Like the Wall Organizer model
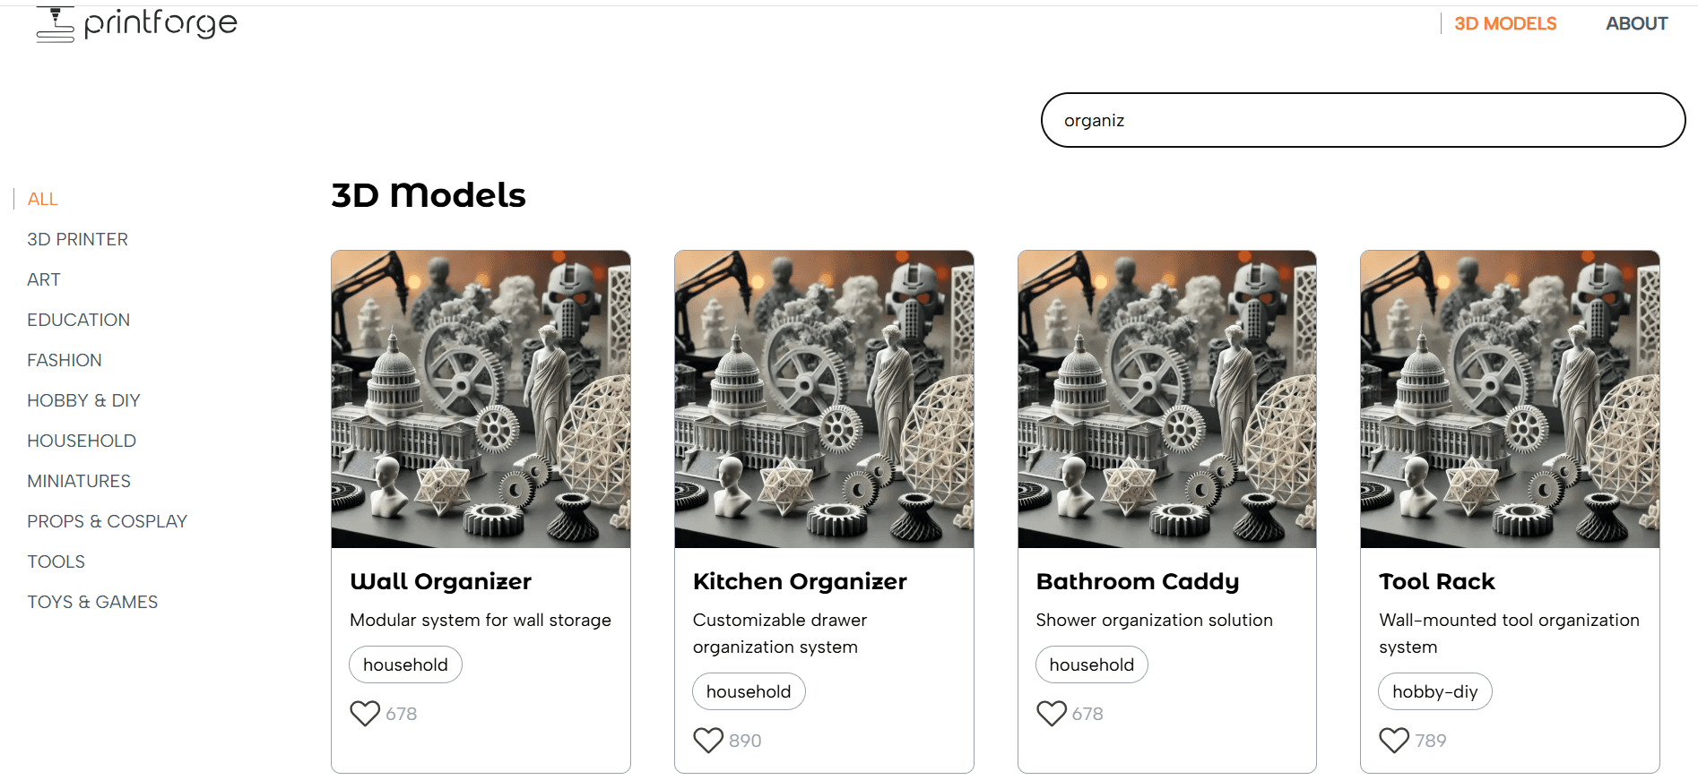 coord(365,713)
